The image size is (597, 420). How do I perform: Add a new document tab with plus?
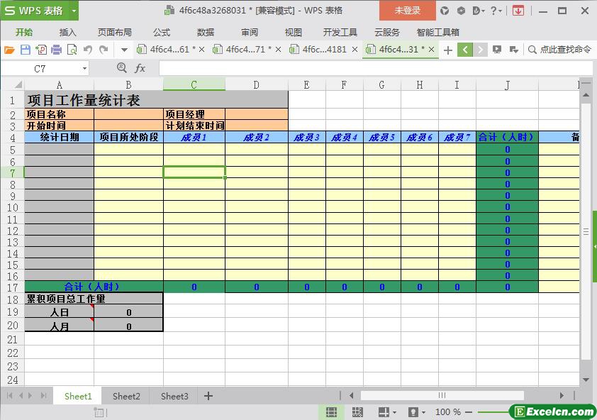point(448,50)
